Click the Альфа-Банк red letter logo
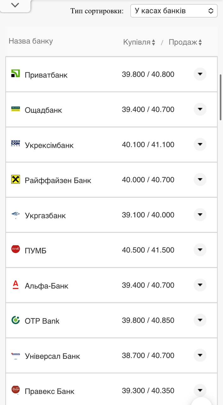This screenshot has height=405, width=223. [x=15, y=284]
